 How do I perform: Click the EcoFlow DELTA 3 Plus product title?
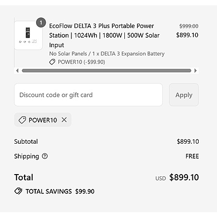click(104, 35)
